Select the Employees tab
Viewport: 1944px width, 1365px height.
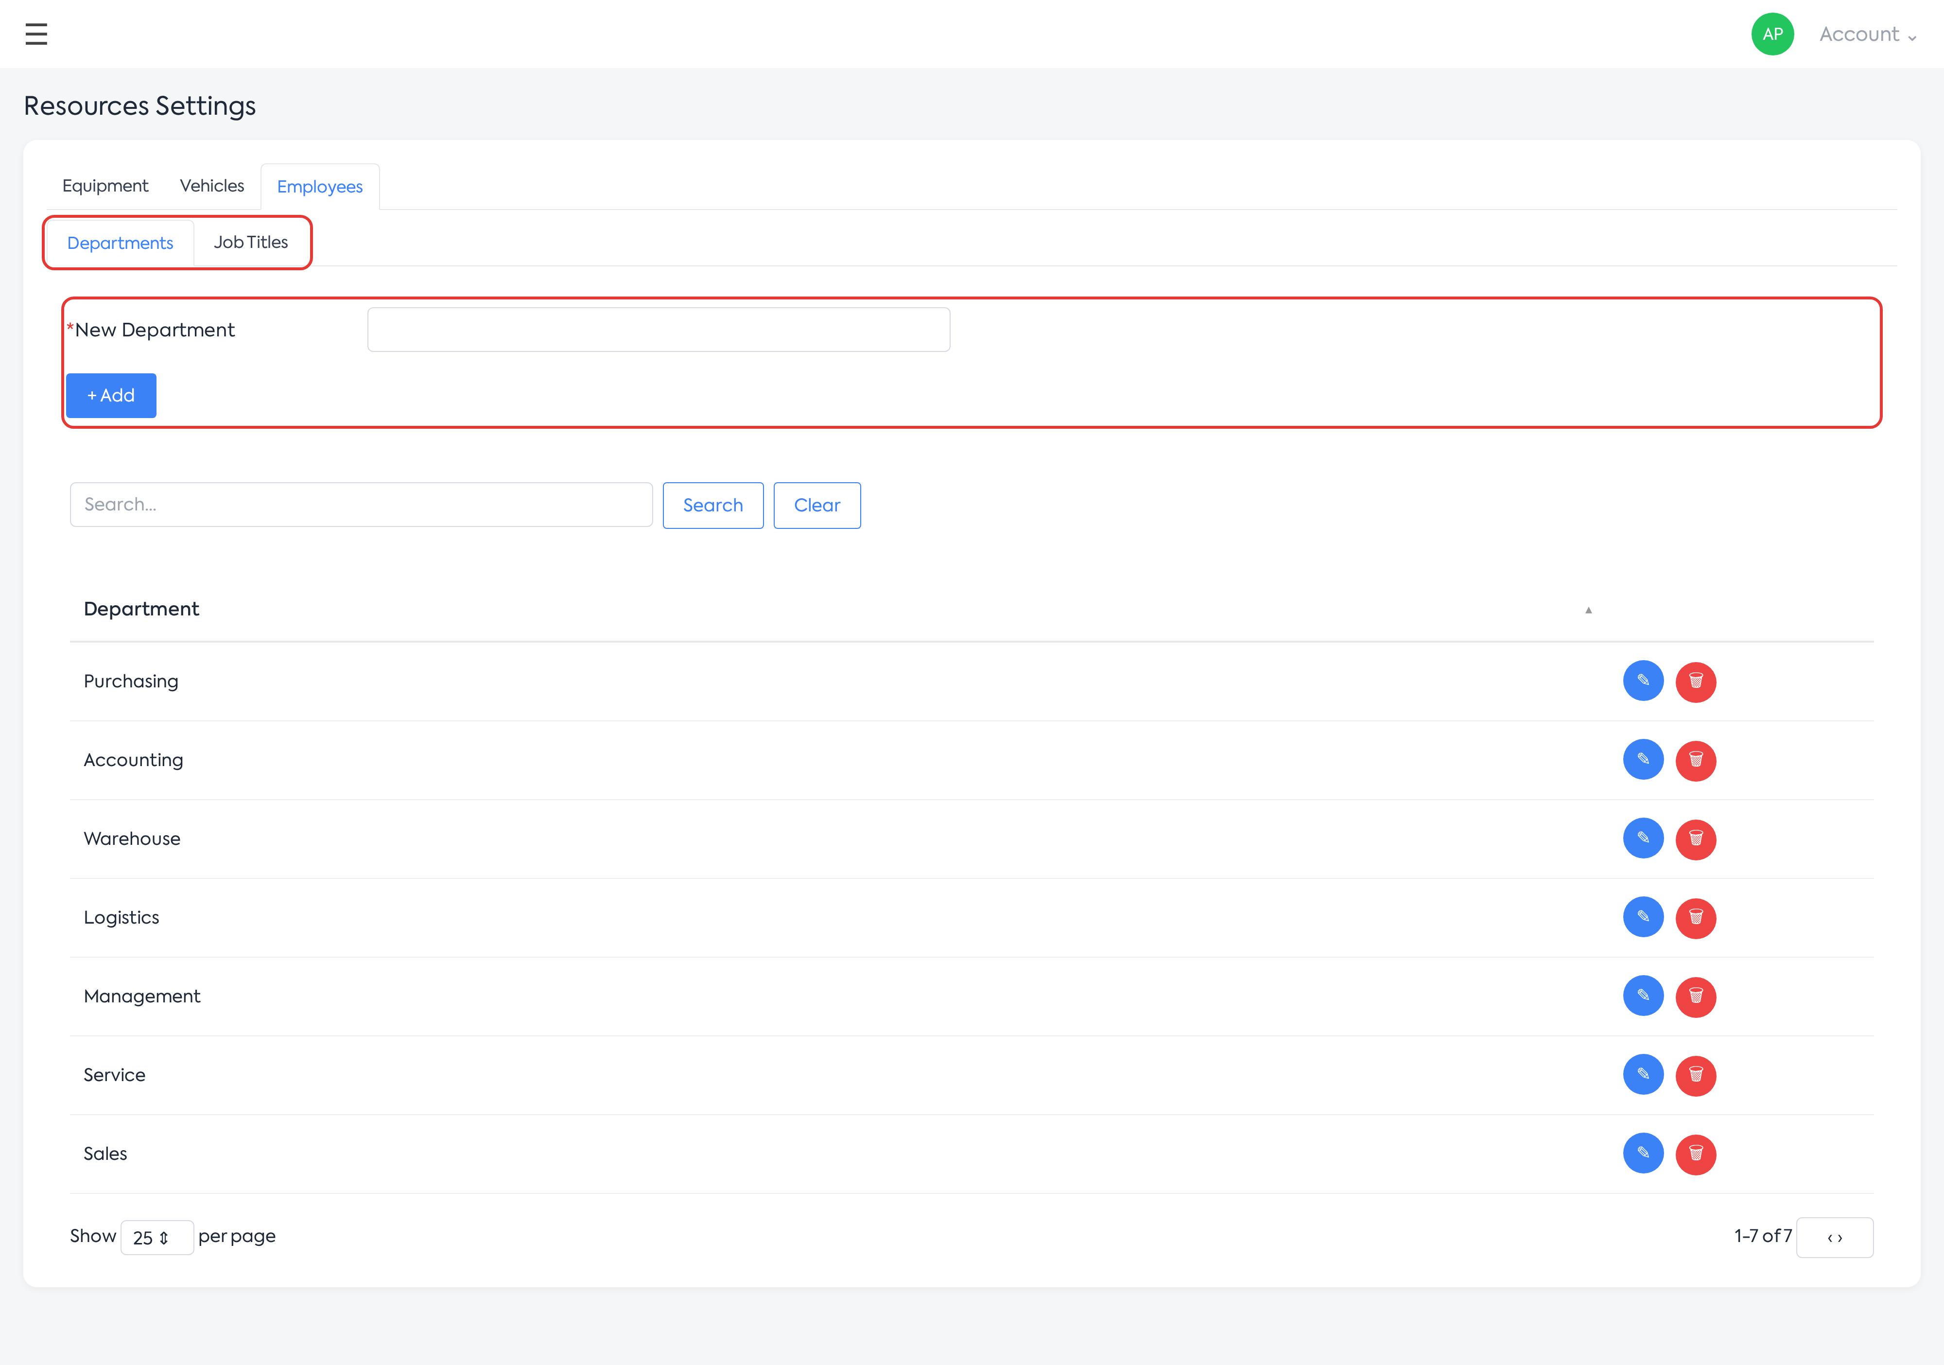(320, 186)
